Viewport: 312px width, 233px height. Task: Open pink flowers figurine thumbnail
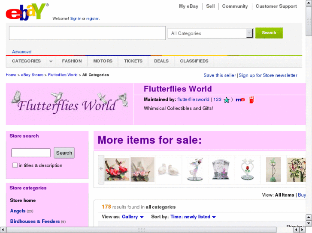(x=142, y=170)
